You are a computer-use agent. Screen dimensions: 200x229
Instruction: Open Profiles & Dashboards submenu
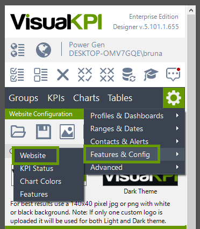[134, 116]
